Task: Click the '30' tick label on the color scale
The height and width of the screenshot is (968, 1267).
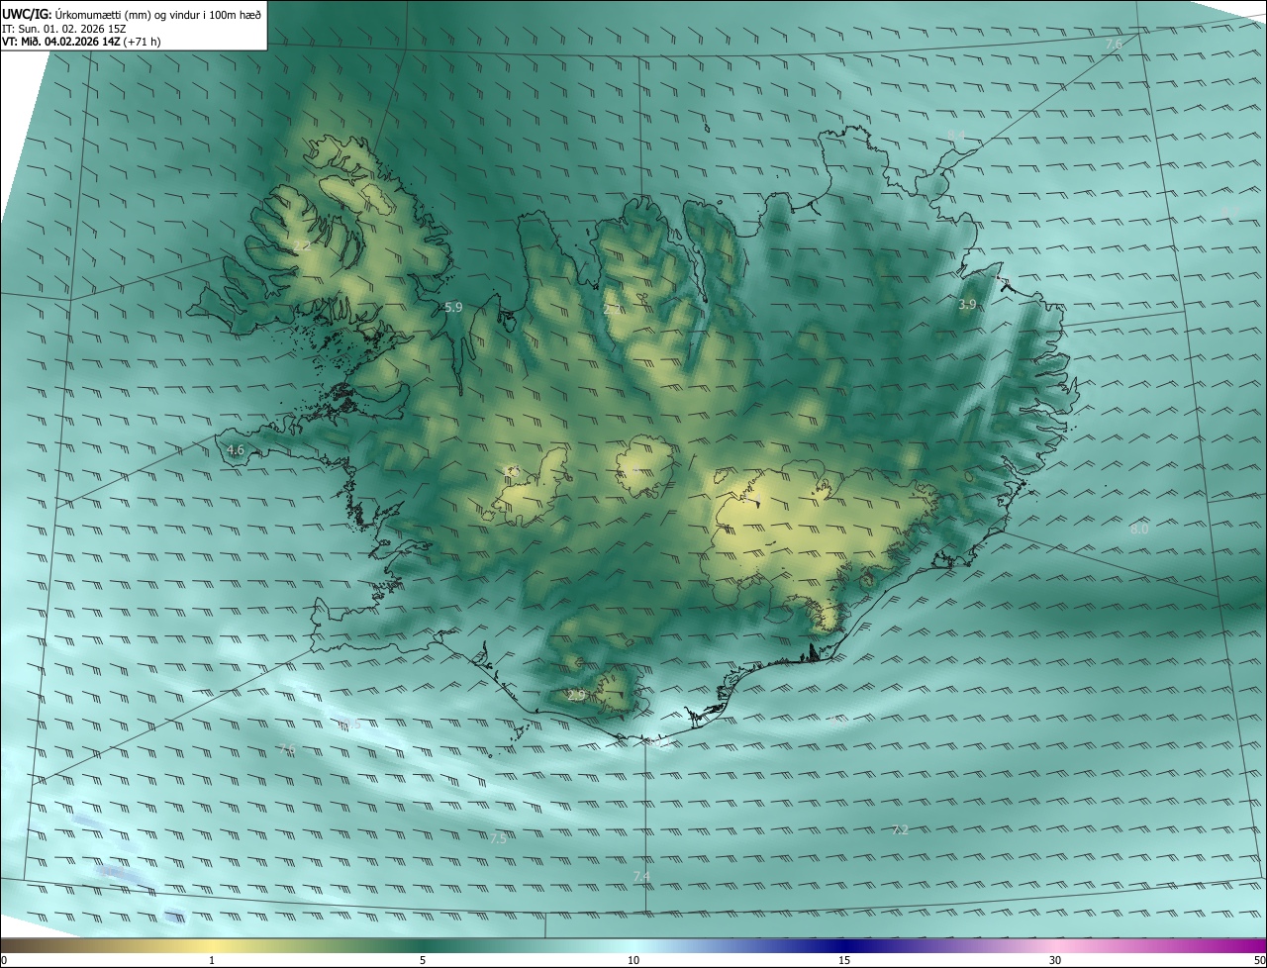Action: (1055, 960)
